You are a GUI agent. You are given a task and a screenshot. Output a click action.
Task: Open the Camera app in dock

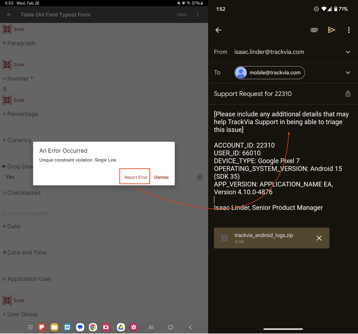coord(106,327)
